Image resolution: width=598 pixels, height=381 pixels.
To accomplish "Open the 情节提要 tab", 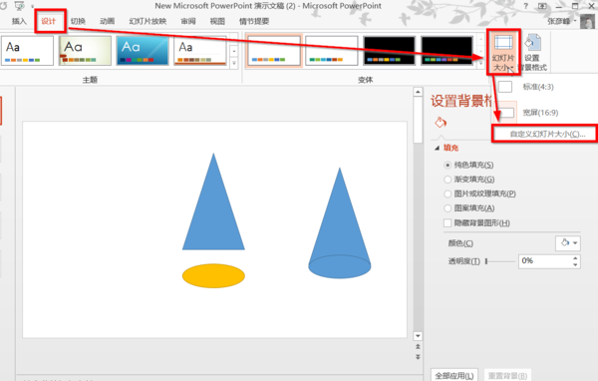I will coord(254,21).
